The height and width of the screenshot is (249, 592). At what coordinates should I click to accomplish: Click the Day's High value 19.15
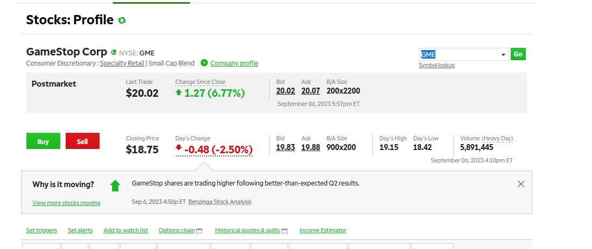(389, 147)
